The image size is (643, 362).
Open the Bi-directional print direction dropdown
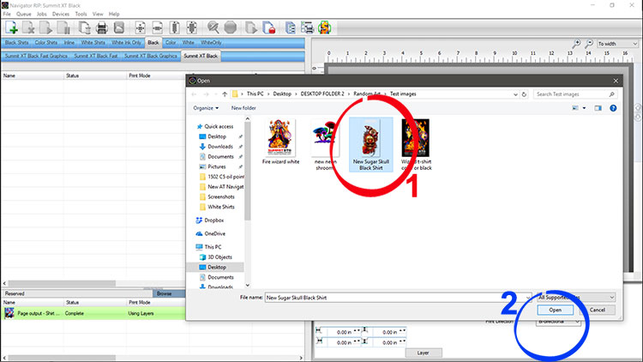(559, 321)
